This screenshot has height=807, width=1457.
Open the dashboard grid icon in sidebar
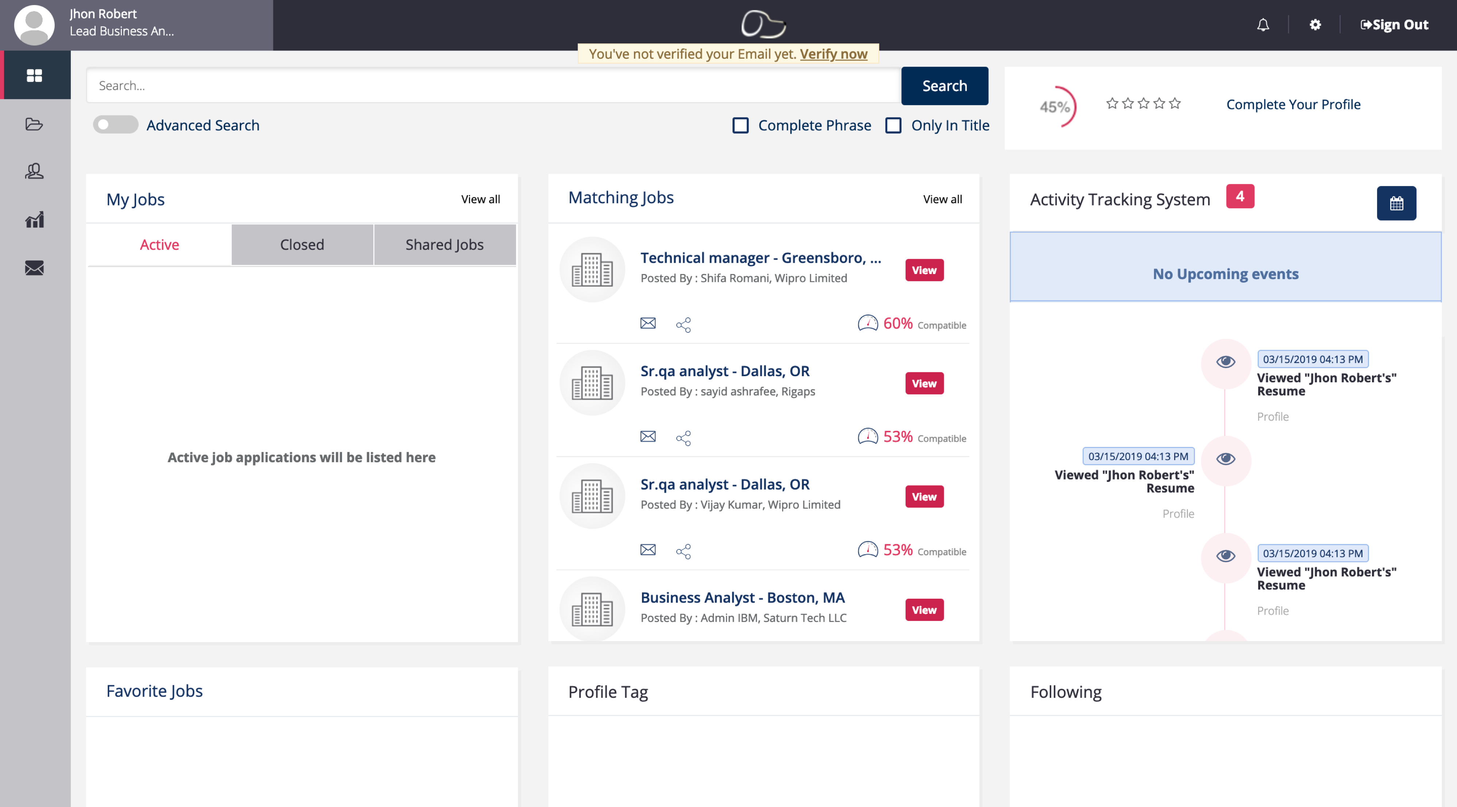[x=34, y=75]
